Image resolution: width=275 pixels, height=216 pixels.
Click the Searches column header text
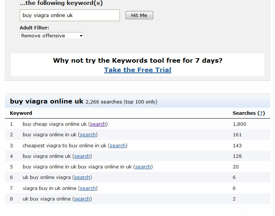(244, 113)
